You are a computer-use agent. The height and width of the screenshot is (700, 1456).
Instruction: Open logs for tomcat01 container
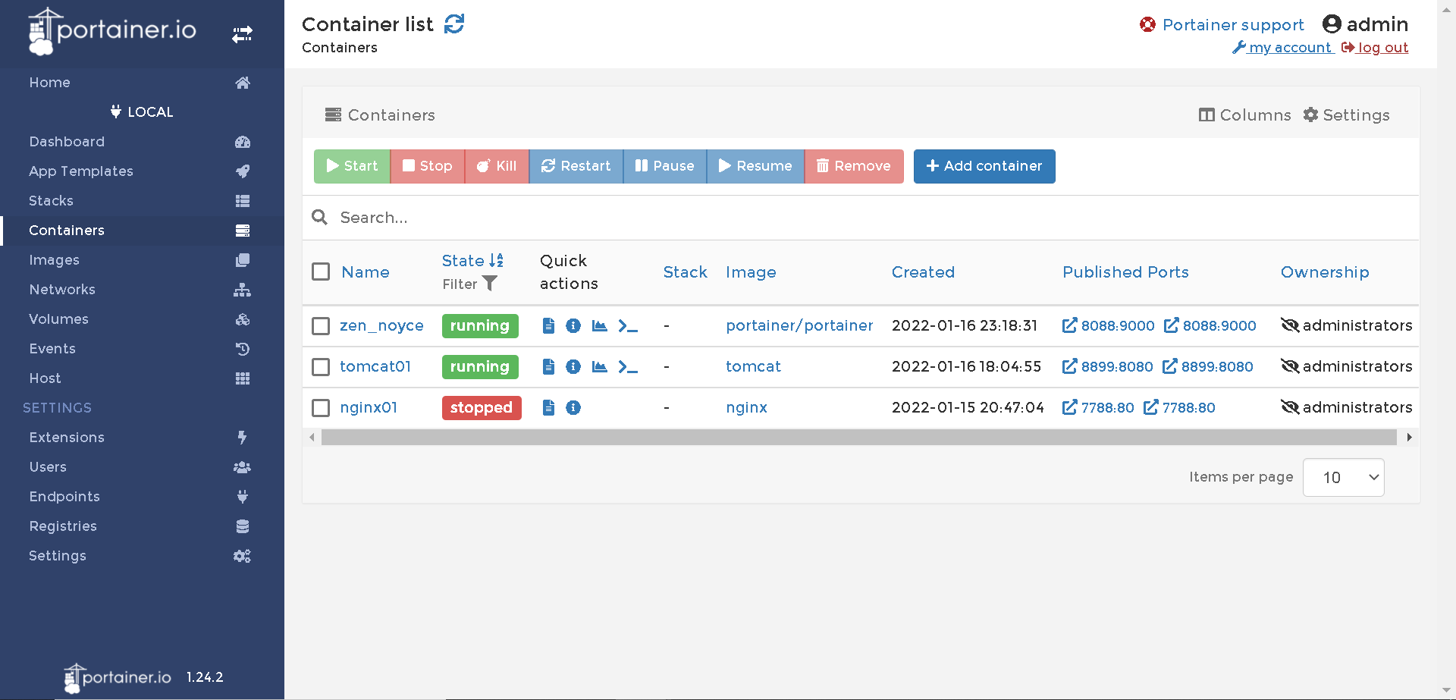(x=549, y=366)
